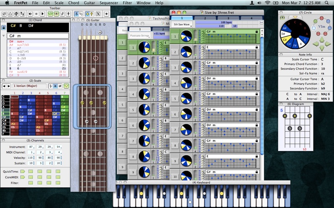Image resolution: width=334 pixels, height=208 pixels.
Task: Toggle the eye icon in the Toolbar
Action: pos(56,14)
